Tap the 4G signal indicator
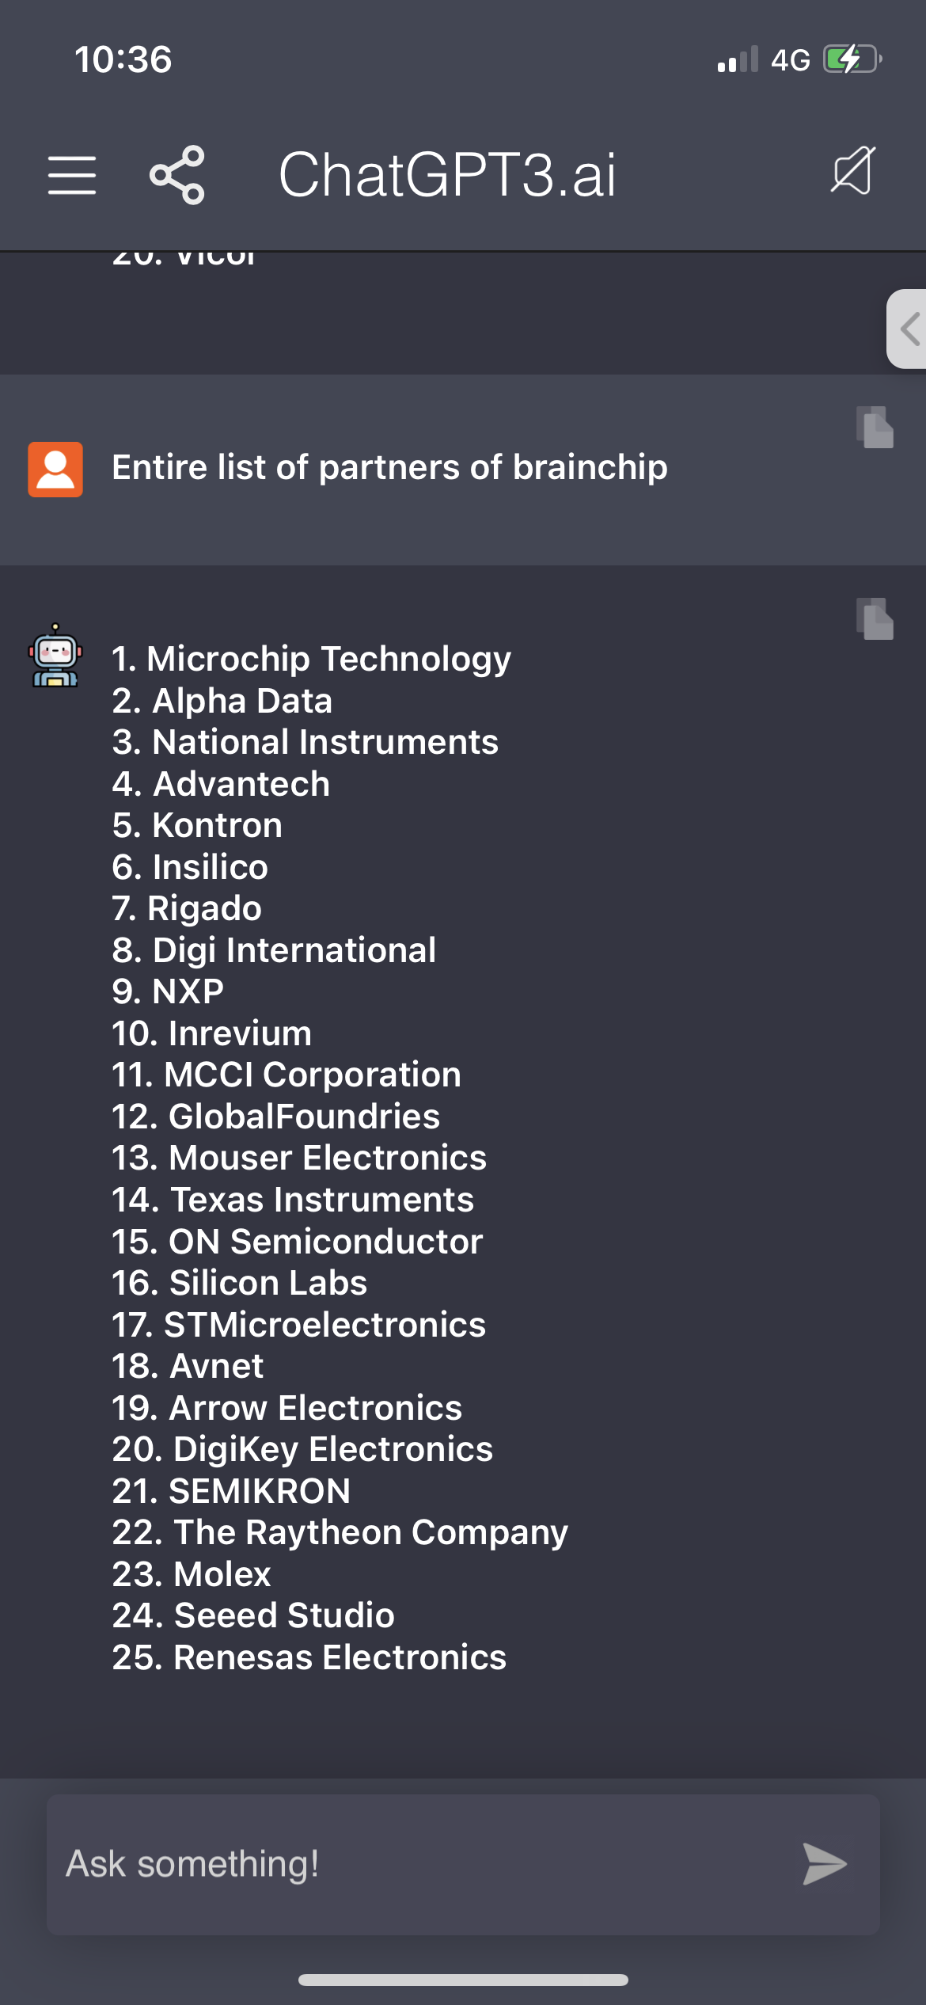The height and width of the screenshot is (2005, 926). [x=790, y=60]
